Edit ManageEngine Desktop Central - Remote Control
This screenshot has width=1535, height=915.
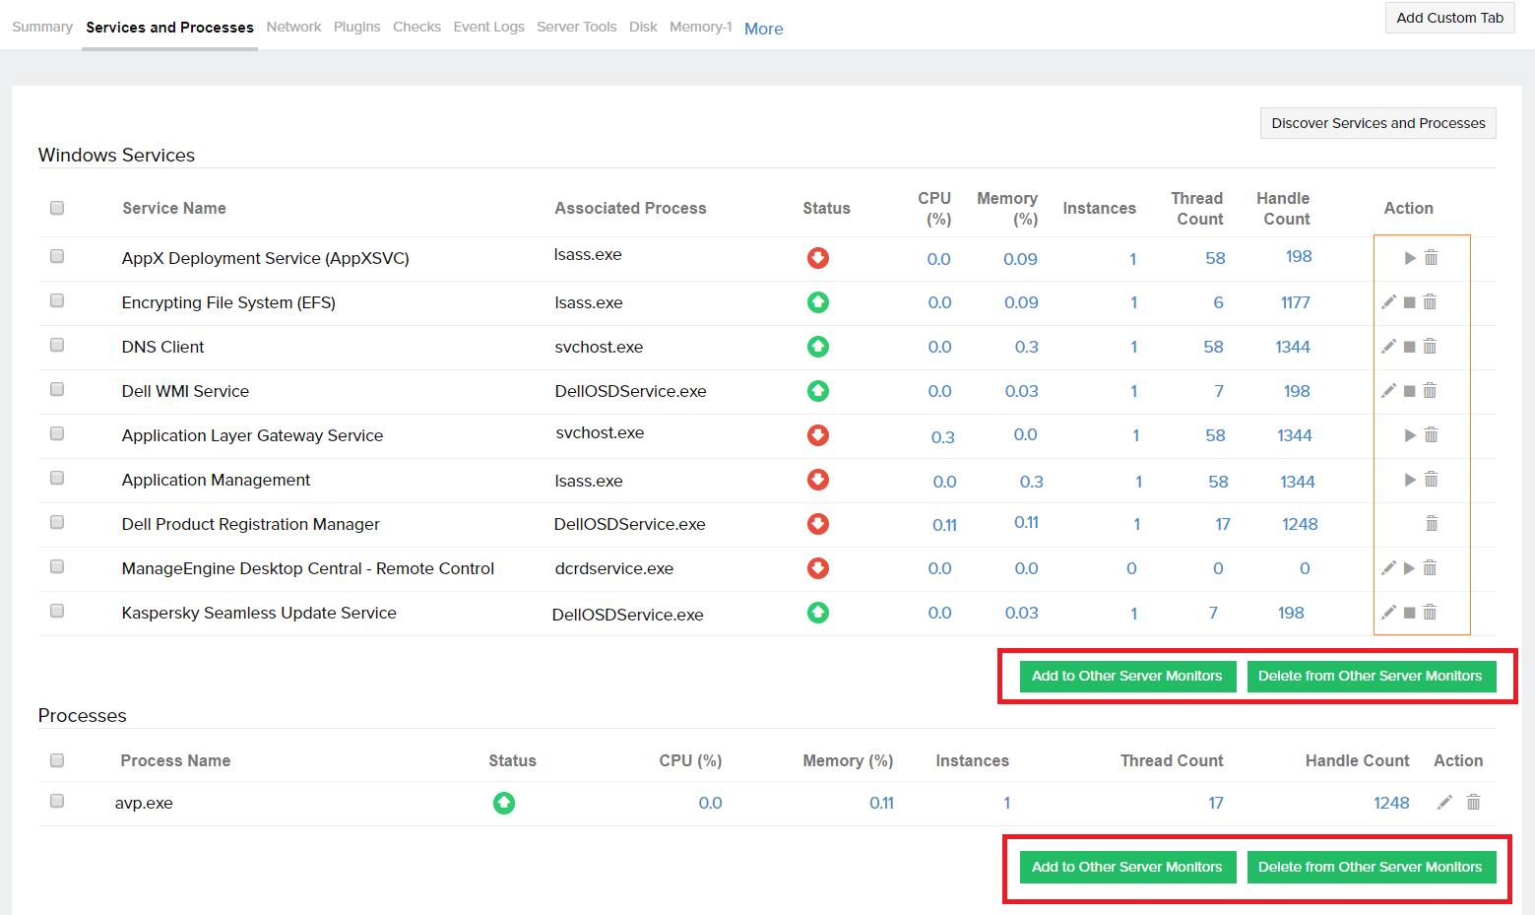pyautogui.click(x=1388, y=568)
